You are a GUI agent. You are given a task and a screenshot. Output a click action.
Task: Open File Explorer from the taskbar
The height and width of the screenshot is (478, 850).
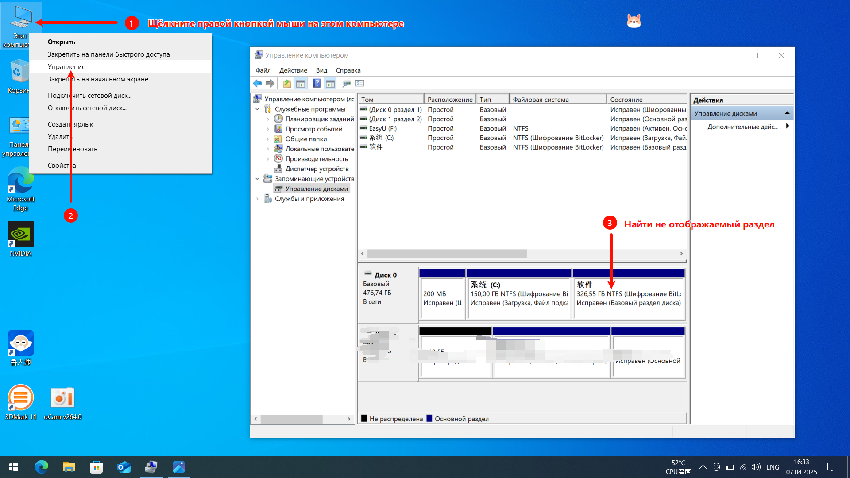[69, 467]
